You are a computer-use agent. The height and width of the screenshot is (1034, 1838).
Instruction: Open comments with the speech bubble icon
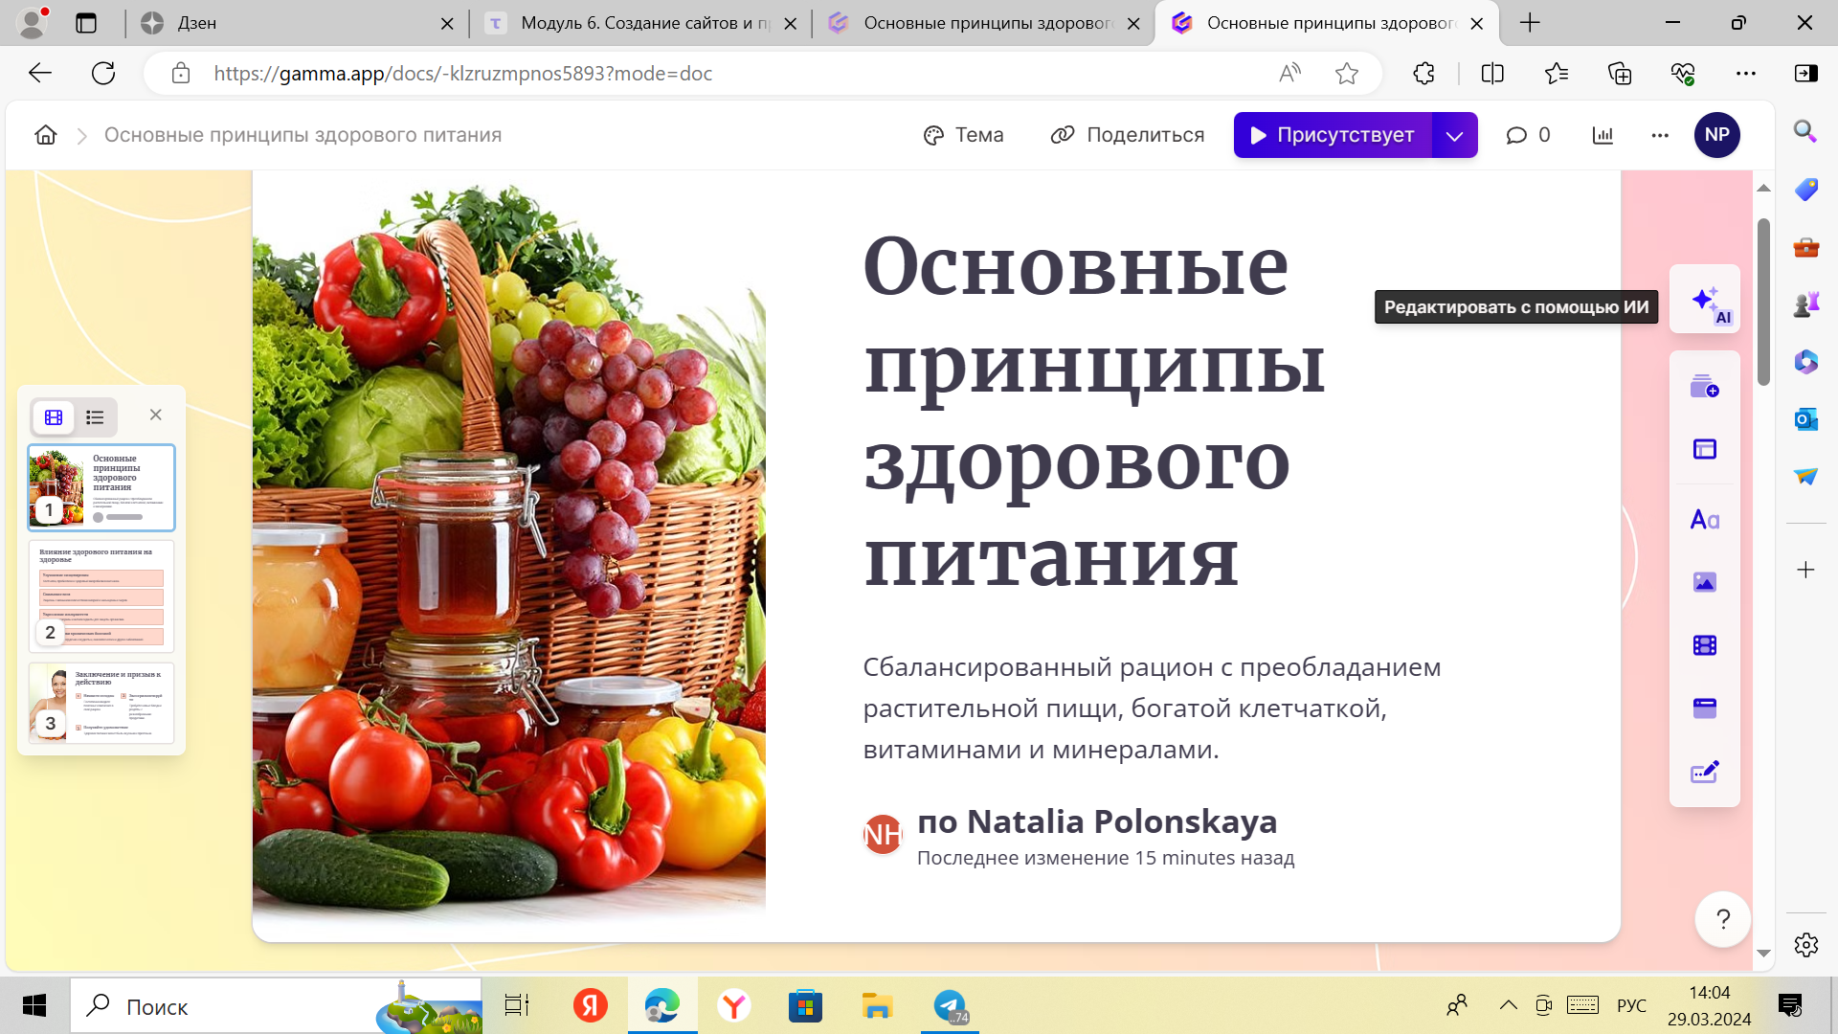[x=1517, y=135]
